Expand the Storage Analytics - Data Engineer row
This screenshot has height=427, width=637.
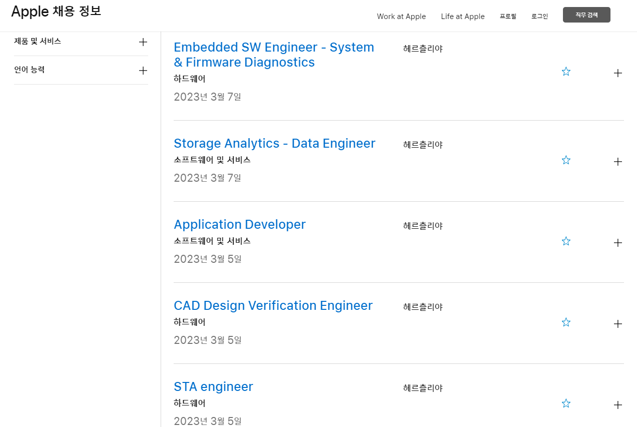coord(618,162)
